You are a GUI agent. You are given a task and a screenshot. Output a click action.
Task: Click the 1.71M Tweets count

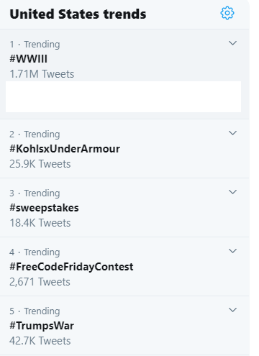42,74
